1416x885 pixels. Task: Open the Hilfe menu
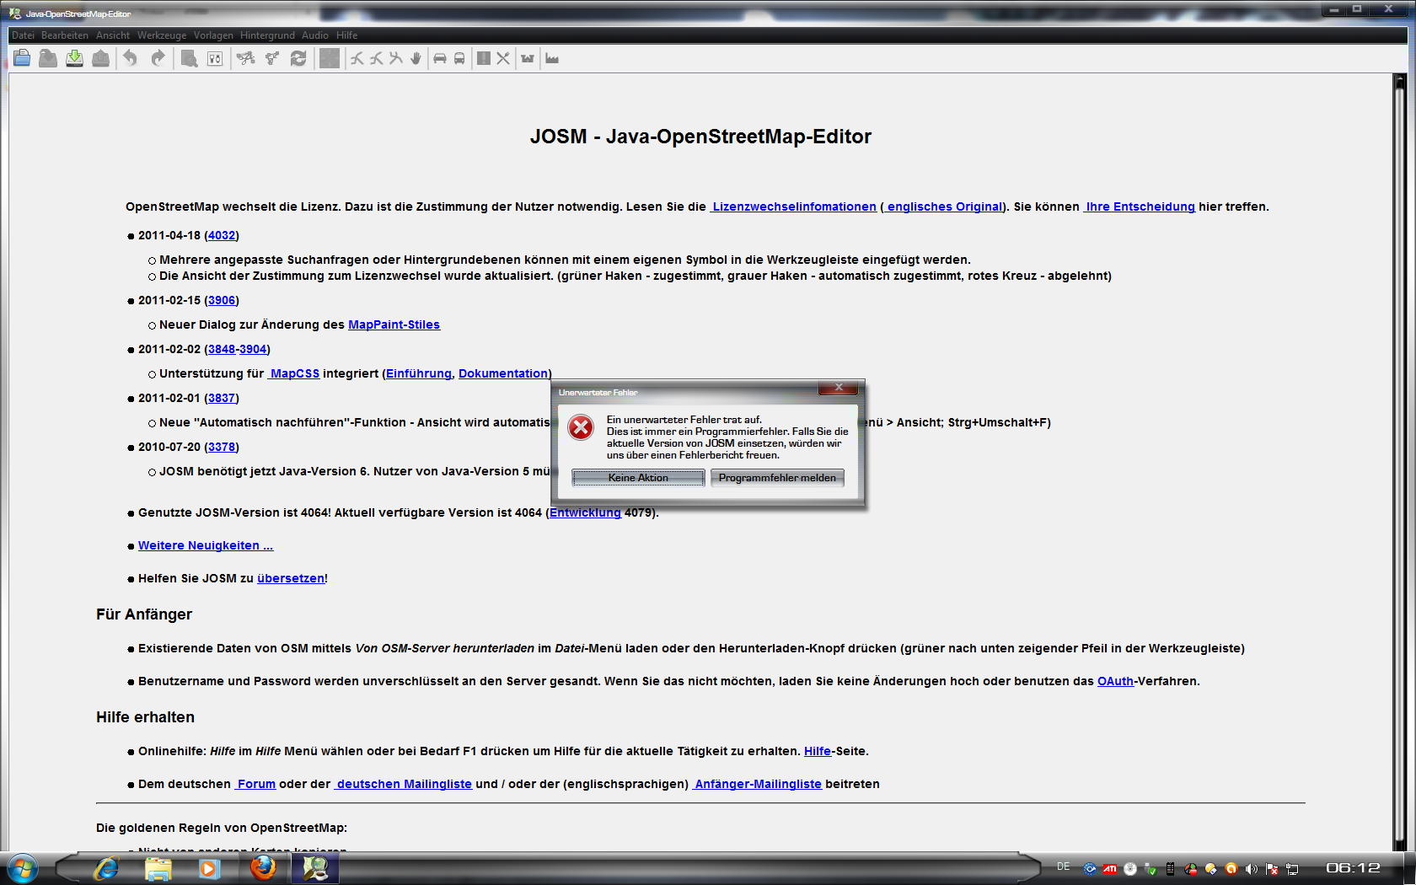[x=346, y=35]
